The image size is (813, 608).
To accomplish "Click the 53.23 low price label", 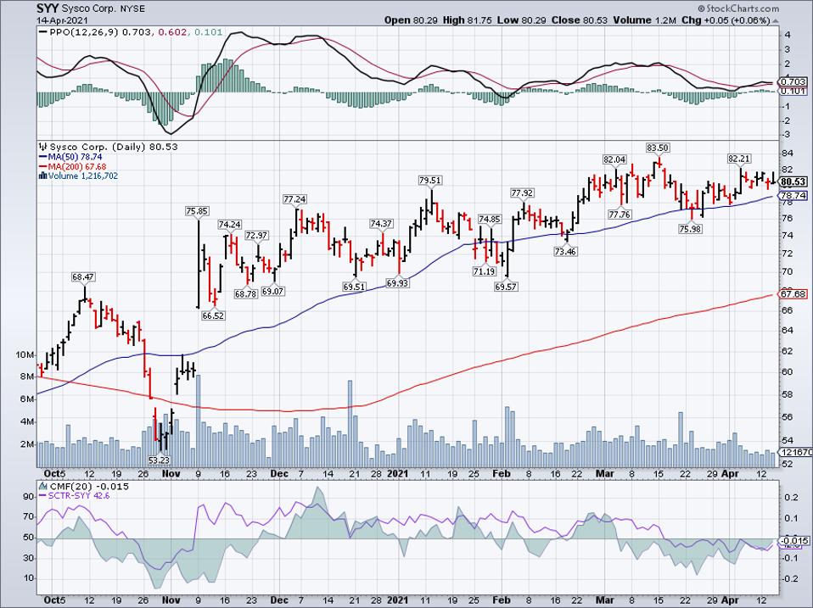I will point(159,460).
